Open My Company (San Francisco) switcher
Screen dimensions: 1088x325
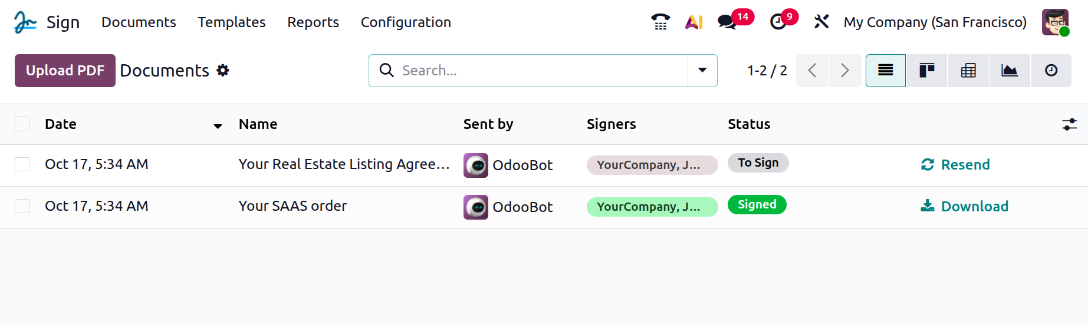point(935,22)
